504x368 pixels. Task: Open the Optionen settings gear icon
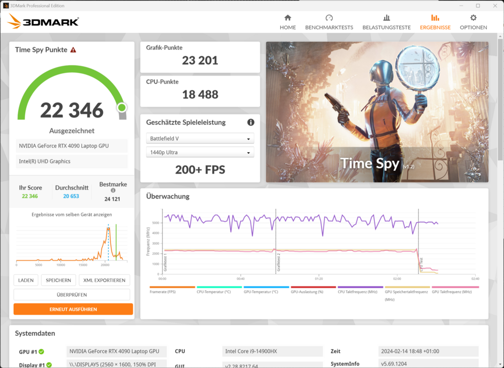coord(473,17)
